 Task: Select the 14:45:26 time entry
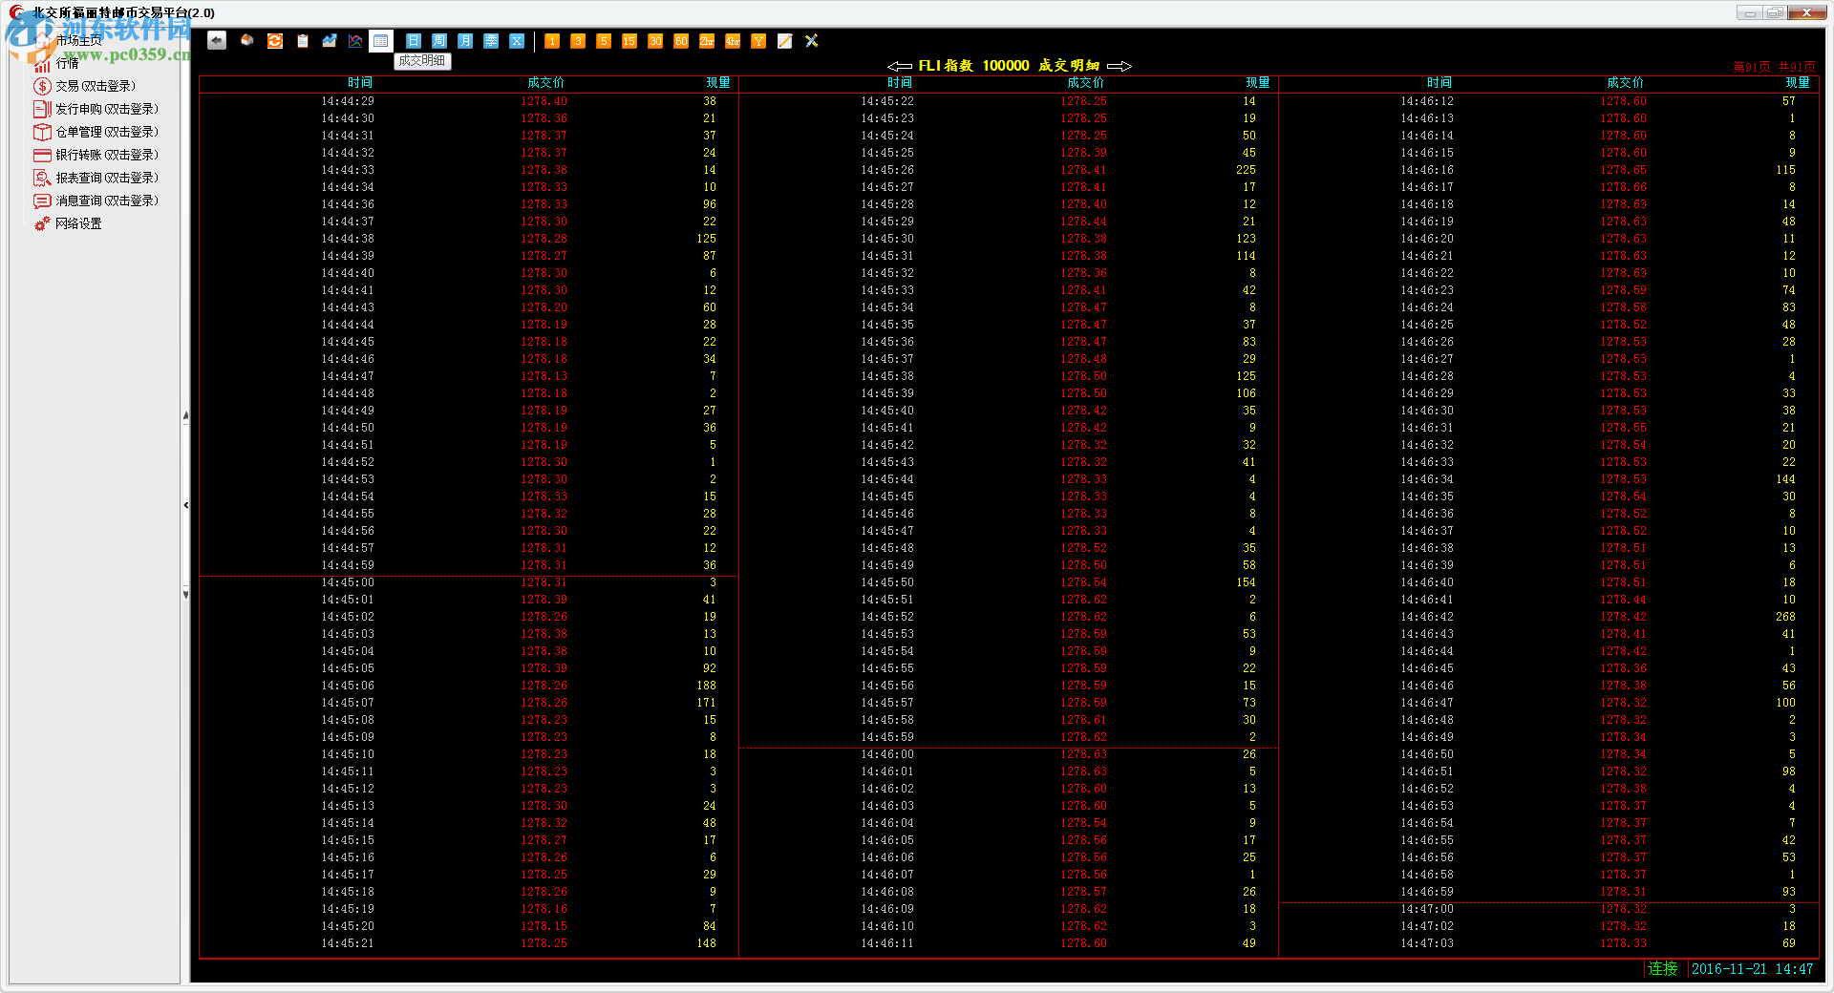887,170
